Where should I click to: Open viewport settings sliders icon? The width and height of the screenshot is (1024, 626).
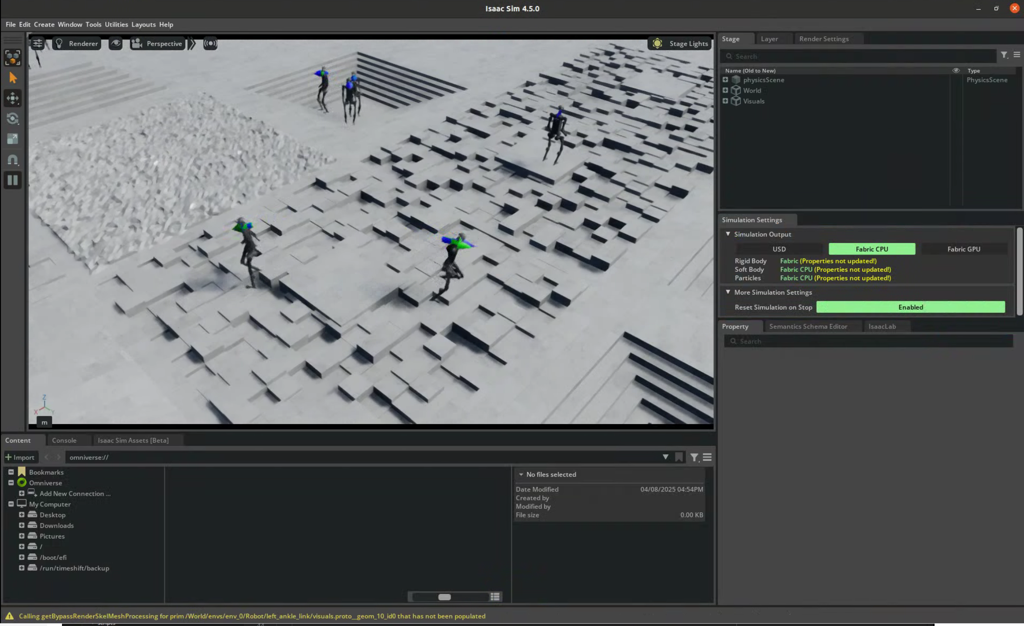tap(38, 44)
